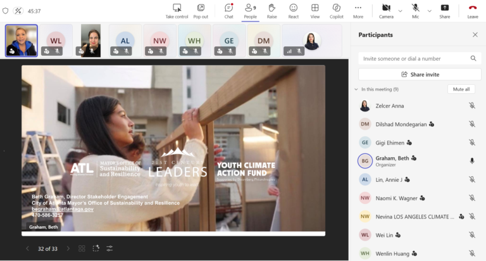
Task: Click the icon next to the meeting timer
Action: (x=18, y=11)
